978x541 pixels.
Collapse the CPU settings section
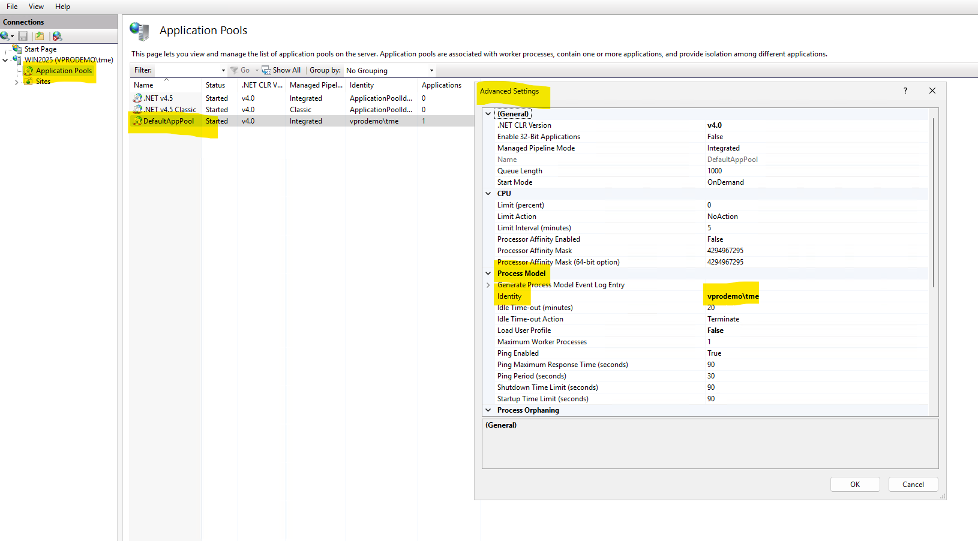[x=488, y=193]
